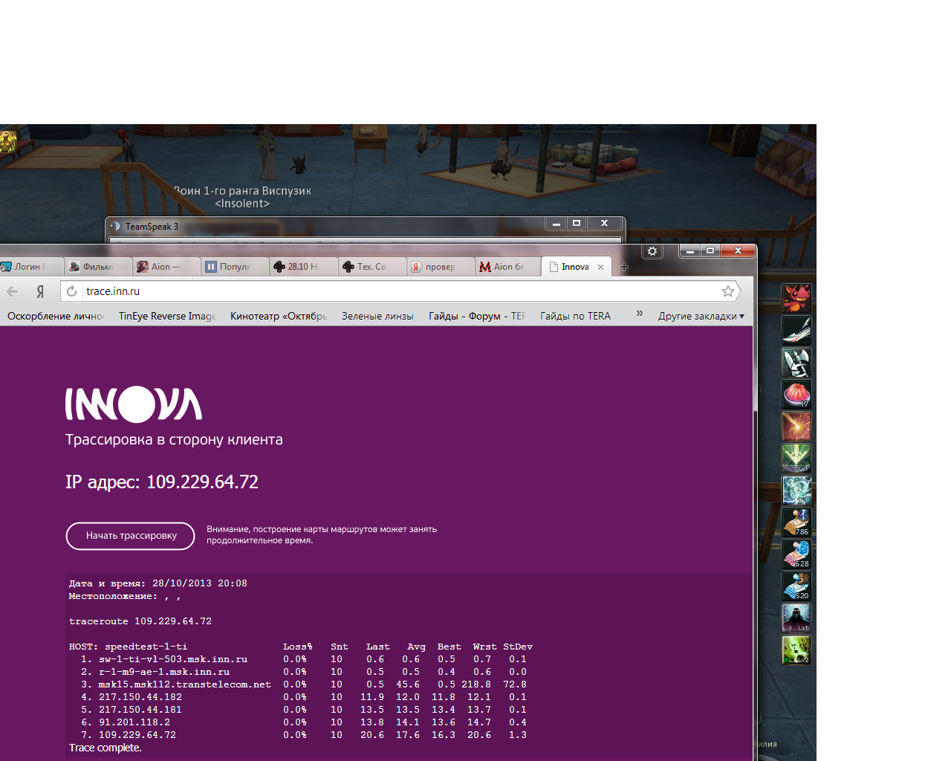Open browser settings gear icon
Image resolution: width=951 pixels, height=761 pixels.
click(x=652, y=251)
